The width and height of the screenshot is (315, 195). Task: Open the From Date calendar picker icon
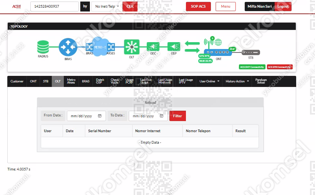coord(99,116)
